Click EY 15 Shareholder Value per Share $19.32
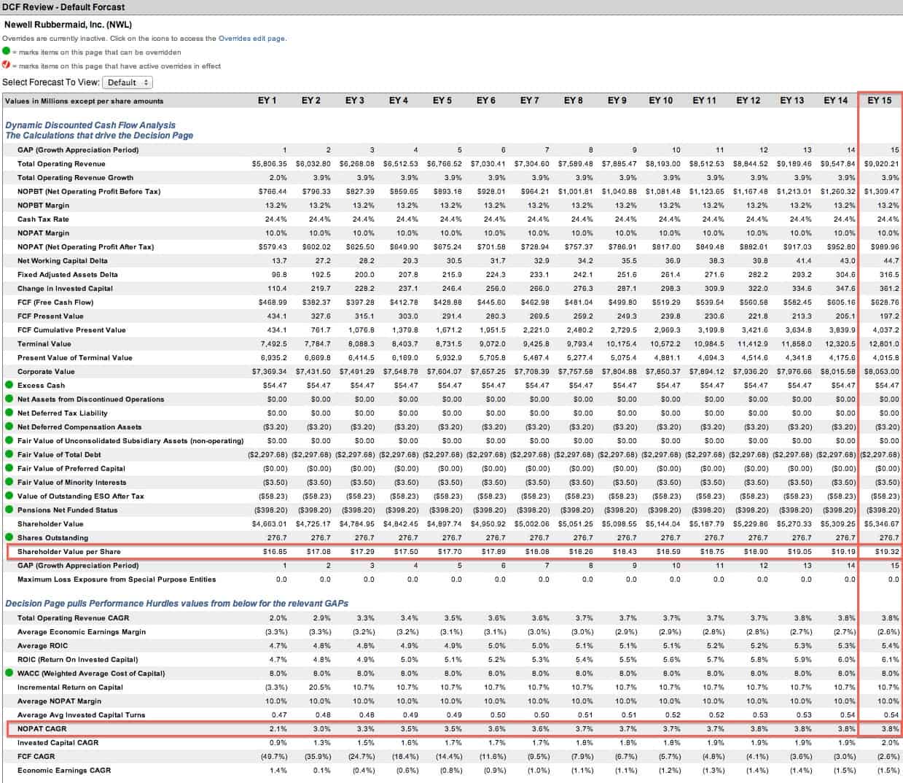 click(886, 552)
